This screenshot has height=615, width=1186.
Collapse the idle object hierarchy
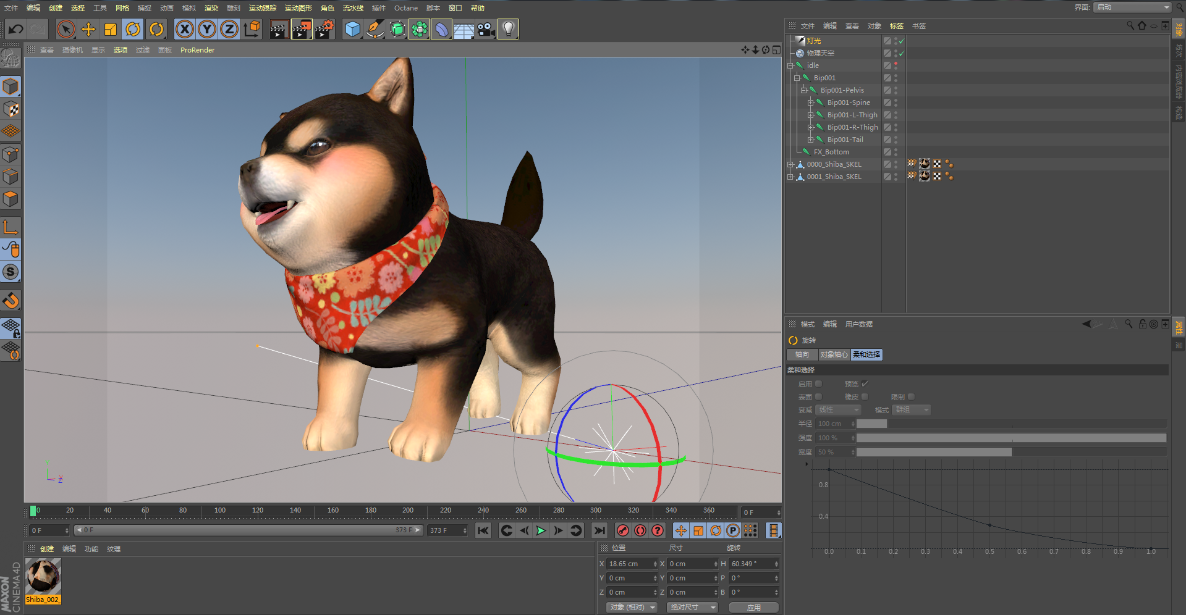(x=790, y=65)
